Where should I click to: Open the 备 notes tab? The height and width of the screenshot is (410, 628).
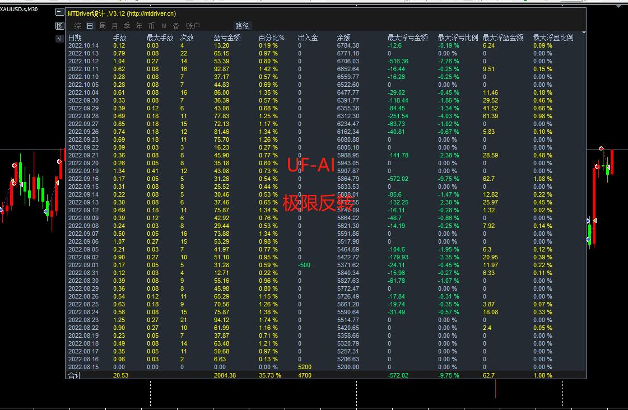(176, 26)
